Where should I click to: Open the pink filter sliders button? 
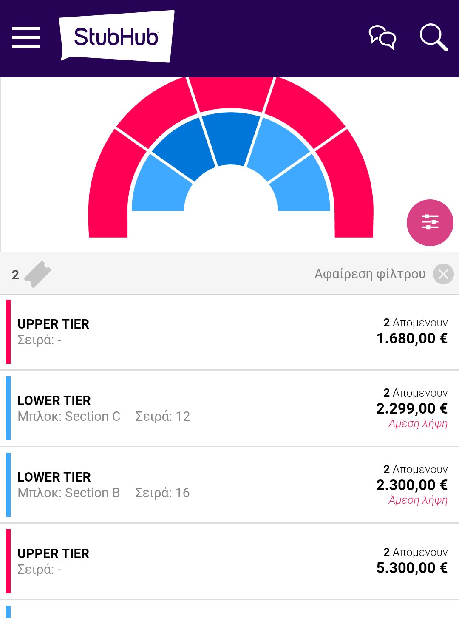430,222
